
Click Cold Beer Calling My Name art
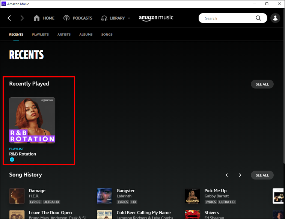click(x=104, y=214)
